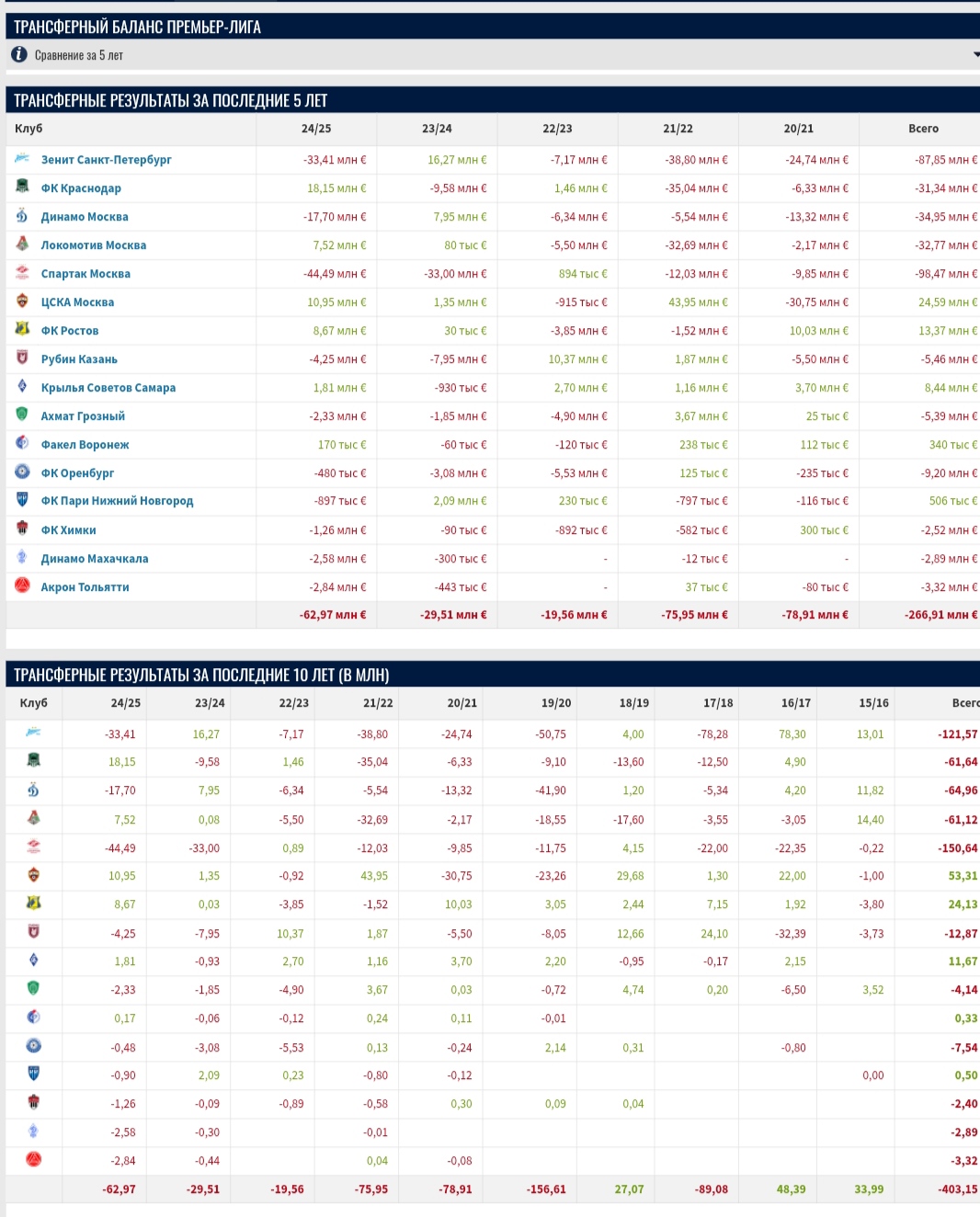Click Dinamo Moskva crest in the 10-year table
The height and width of the screenshot is (1217, 980).
pos(33,790)
